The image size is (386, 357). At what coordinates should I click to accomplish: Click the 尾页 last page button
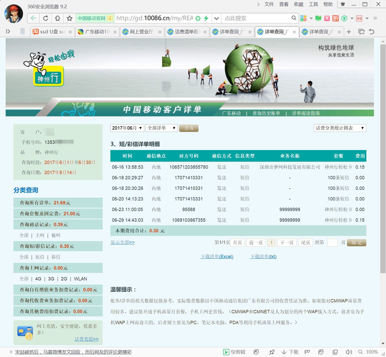[306, 242]
